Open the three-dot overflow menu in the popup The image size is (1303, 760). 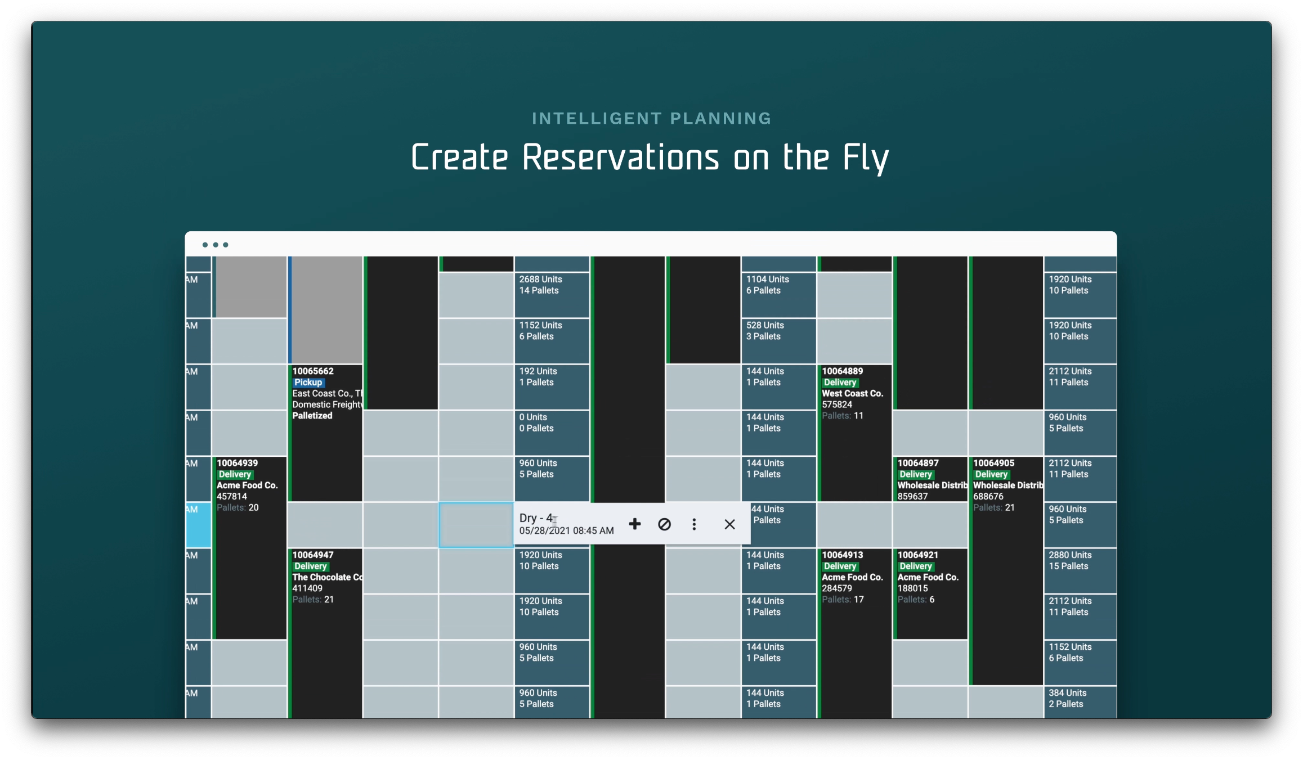[x=694, y=524]
